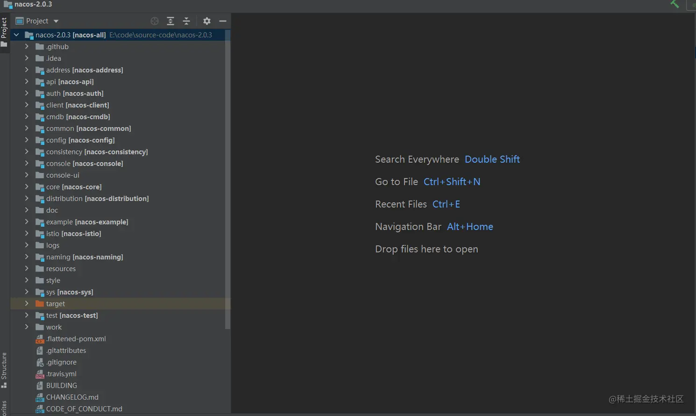696x416 pixels.
Task: Expand the api [nacos-api] module
Action: [x=27, y=82]
